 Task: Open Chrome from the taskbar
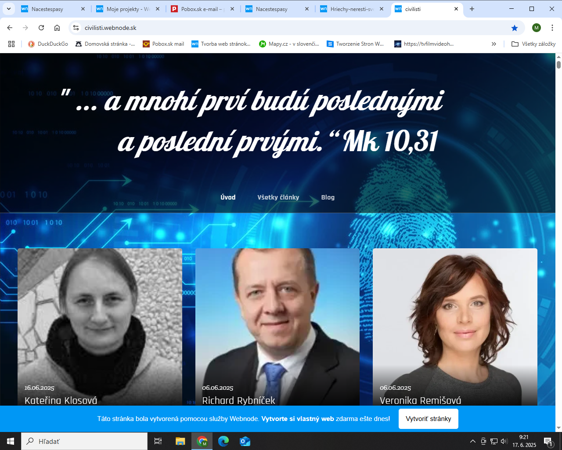click(x=202, y=441)
